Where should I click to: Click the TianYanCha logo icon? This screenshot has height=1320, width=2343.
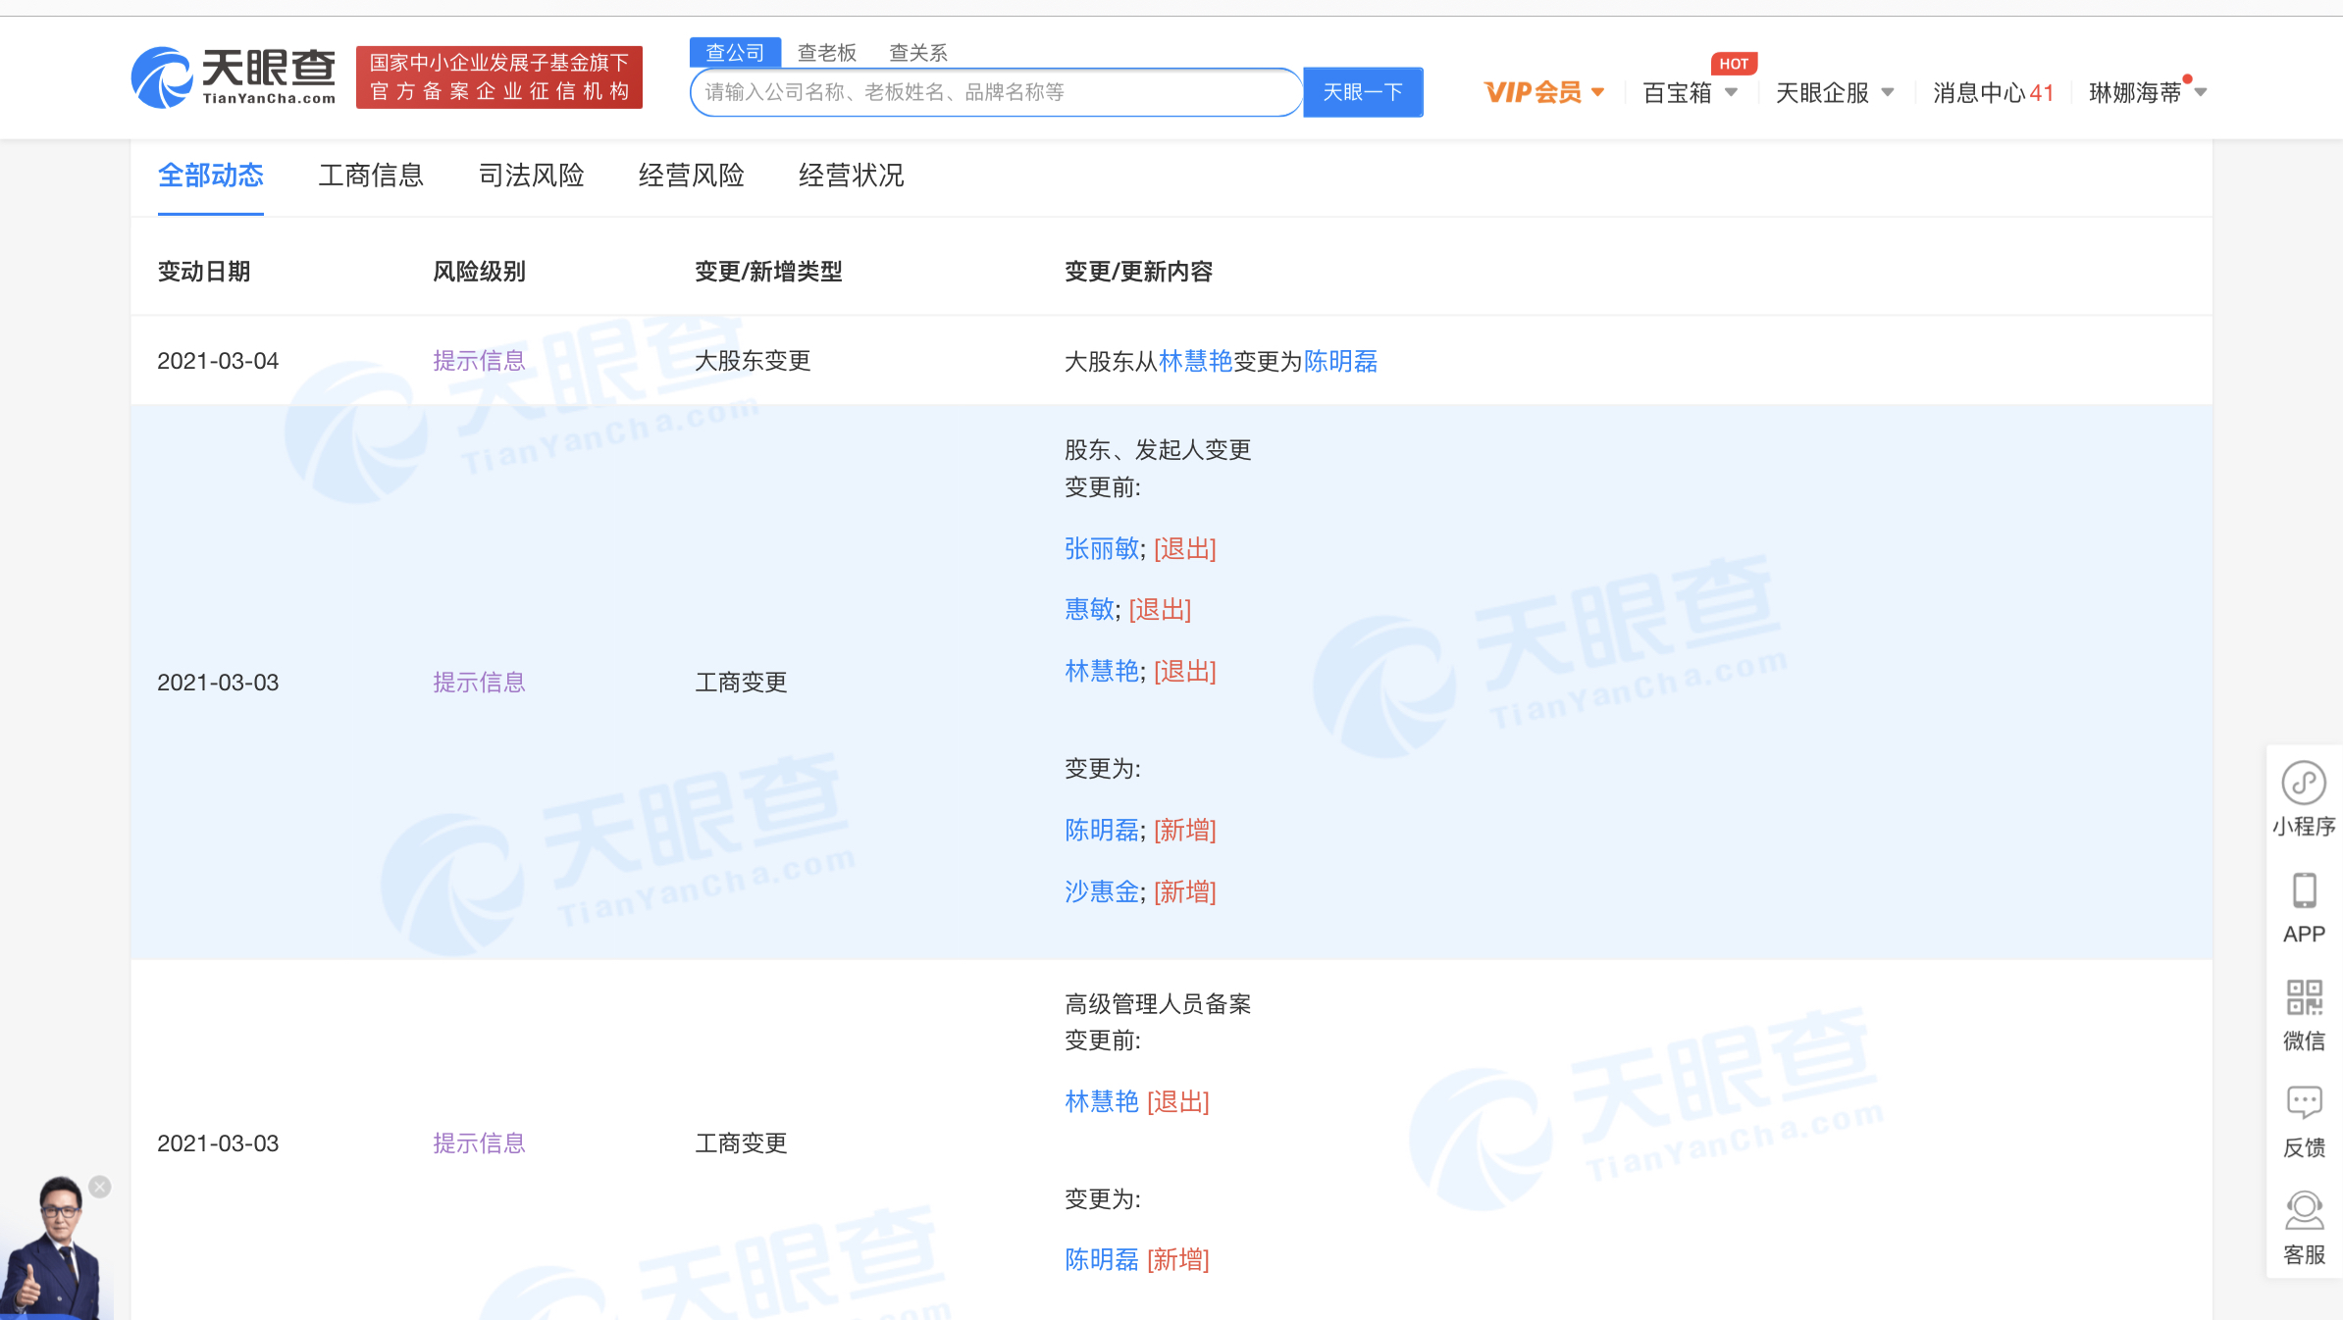pos(162,77)
